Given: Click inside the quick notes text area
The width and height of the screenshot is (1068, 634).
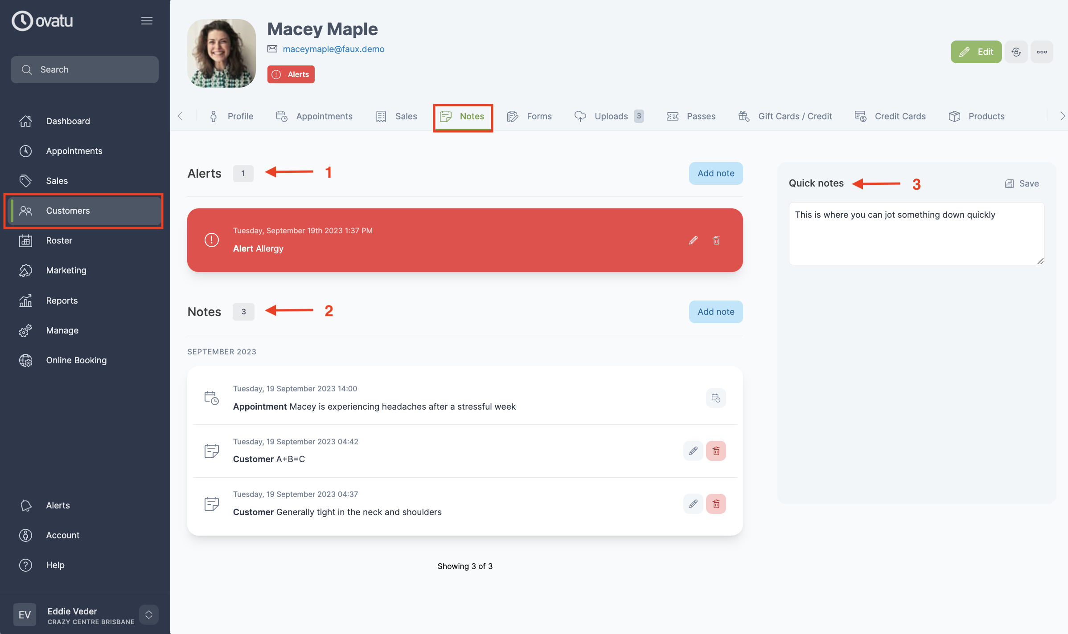Looking at the screenshot, I should [x=916, y=234].
